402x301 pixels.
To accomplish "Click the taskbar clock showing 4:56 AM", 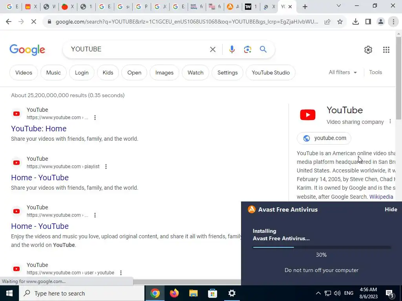I will click(368, 293).
